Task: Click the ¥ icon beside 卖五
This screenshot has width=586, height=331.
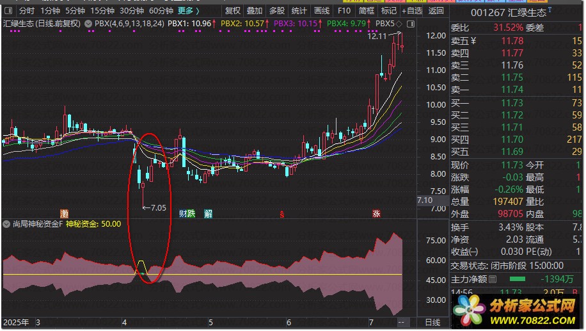Action: coord(473,41)
